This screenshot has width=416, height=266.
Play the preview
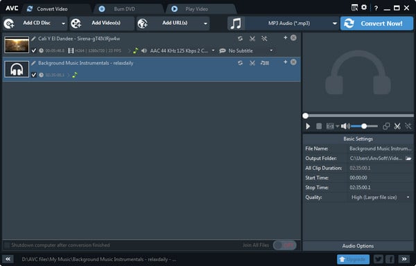tap(308, 126)
